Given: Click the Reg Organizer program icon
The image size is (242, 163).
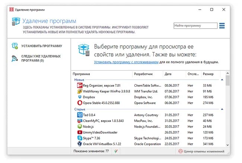Looking at the screenshot, I should click(x=80, y=85).
